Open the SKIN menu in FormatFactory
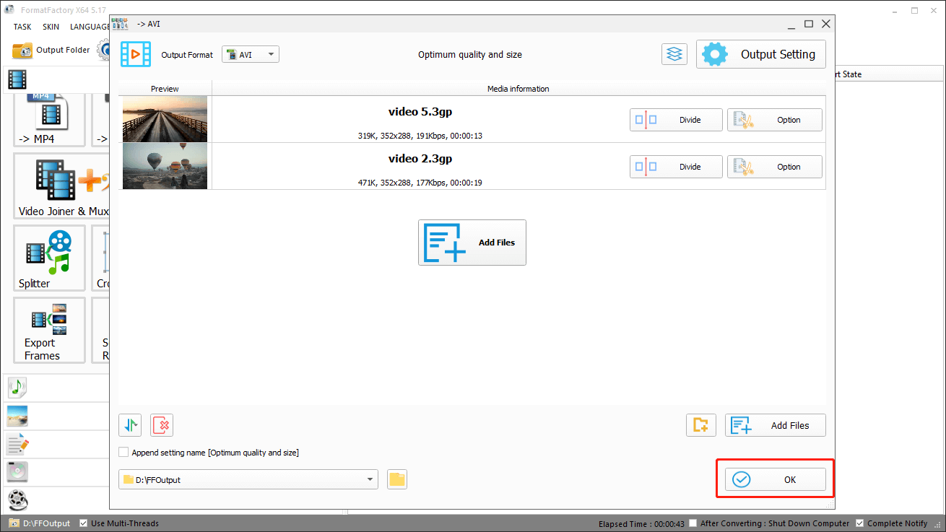Image resolution: width=946 pixels, height=532 pixels. click(x=51, y=27)
